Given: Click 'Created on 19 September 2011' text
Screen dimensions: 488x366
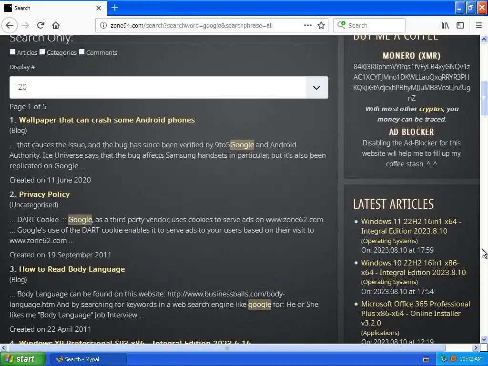Looking at the screenshot, I should tap(61, 255).
